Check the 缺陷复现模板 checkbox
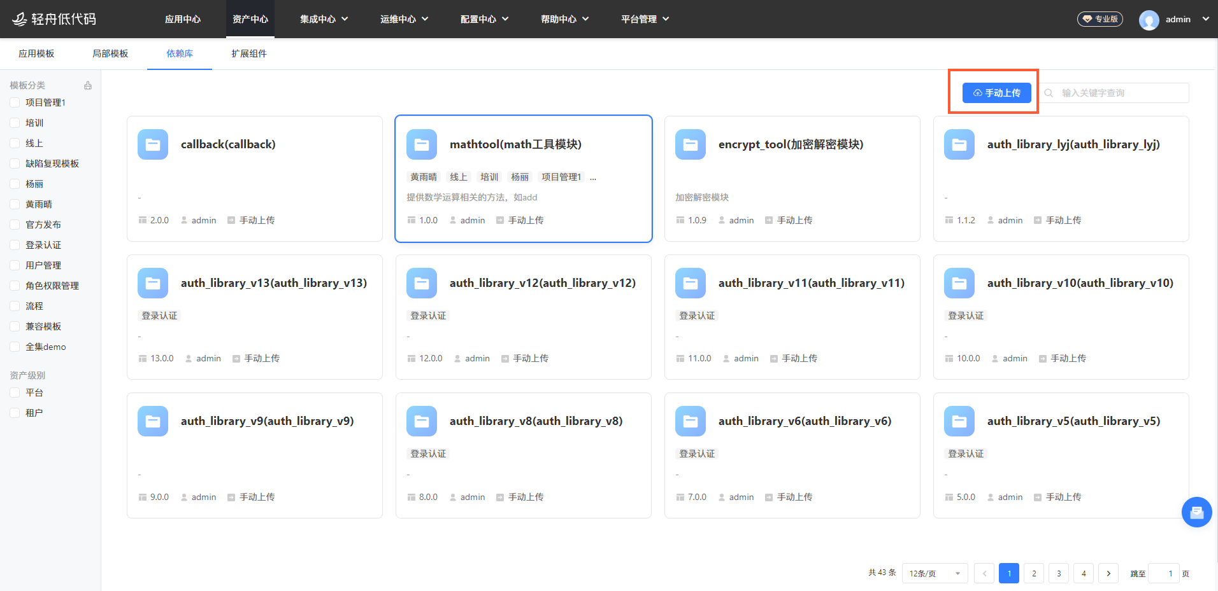The width and height of the screenshot is (1218, 591). [15, 163]
